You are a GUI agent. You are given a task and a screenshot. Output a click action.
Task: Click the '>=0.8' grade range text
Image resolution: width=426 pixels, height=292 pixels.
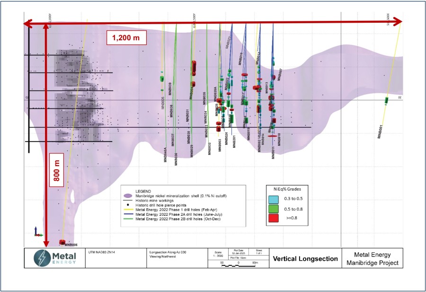[x=292, y=218]
